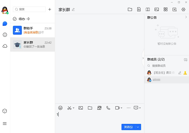Click the scissors screenshot tool
189x133 pixels.
(70, 108)
